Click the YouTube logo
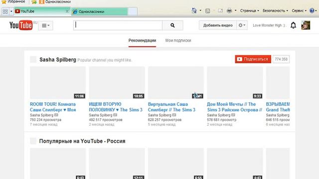The image size is (319, 179). 21,25
